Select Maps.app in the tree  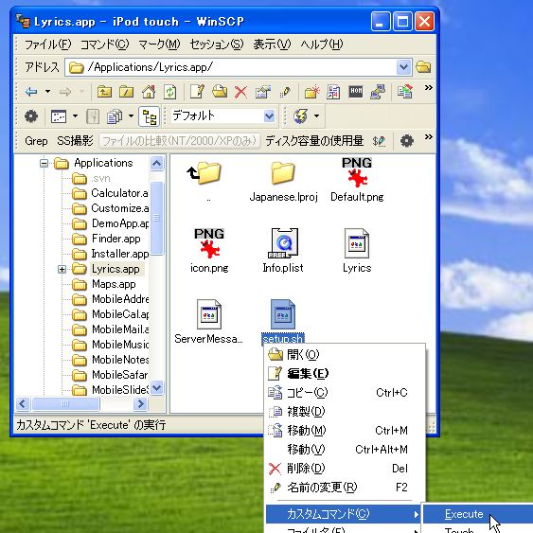[114, 284]
